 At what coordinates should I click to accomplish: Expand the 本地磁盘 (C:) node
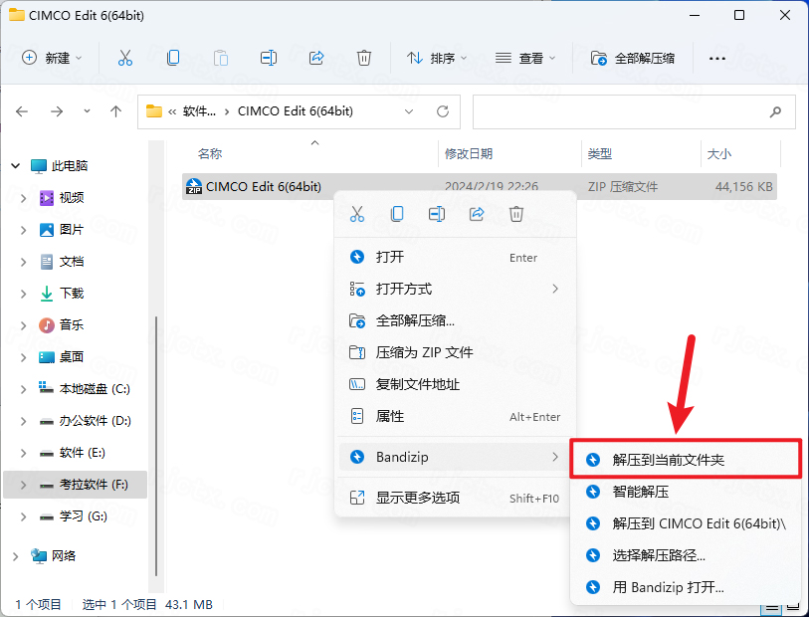click(x=23, y=389)
